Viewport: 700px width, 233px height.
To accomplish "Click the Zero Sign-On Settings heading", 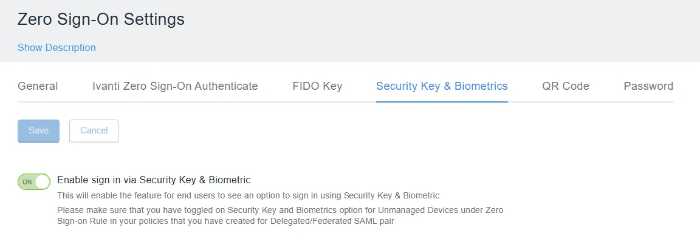I will pos(101,19).
